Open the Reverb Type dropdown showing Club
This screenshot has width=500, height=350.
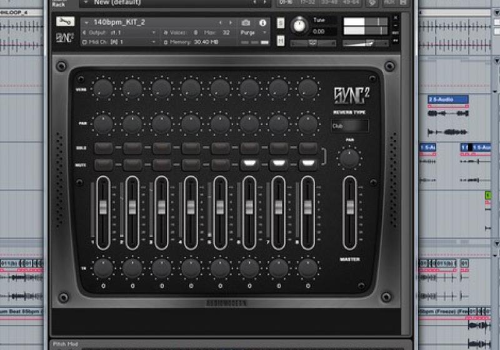(349, 126)
